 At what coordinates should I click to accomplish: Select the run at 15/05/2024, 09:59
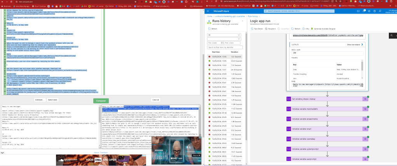click(225, 74)
